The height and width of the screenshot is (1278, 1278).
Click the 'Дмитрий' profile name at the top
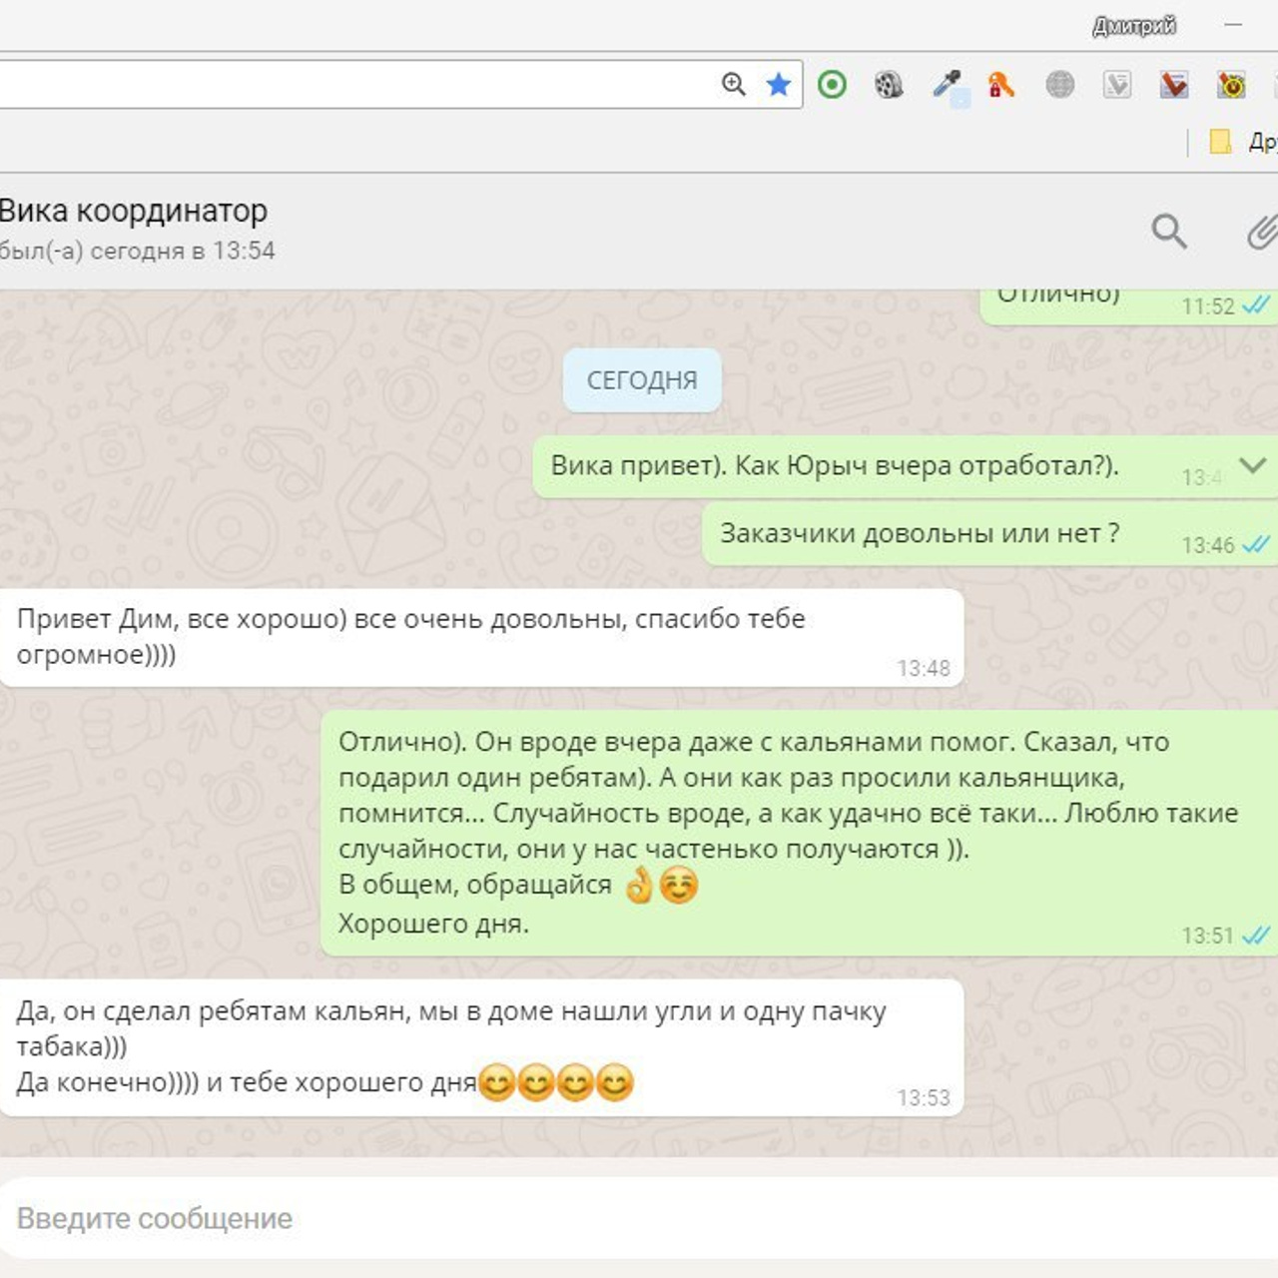(1134, 25)
